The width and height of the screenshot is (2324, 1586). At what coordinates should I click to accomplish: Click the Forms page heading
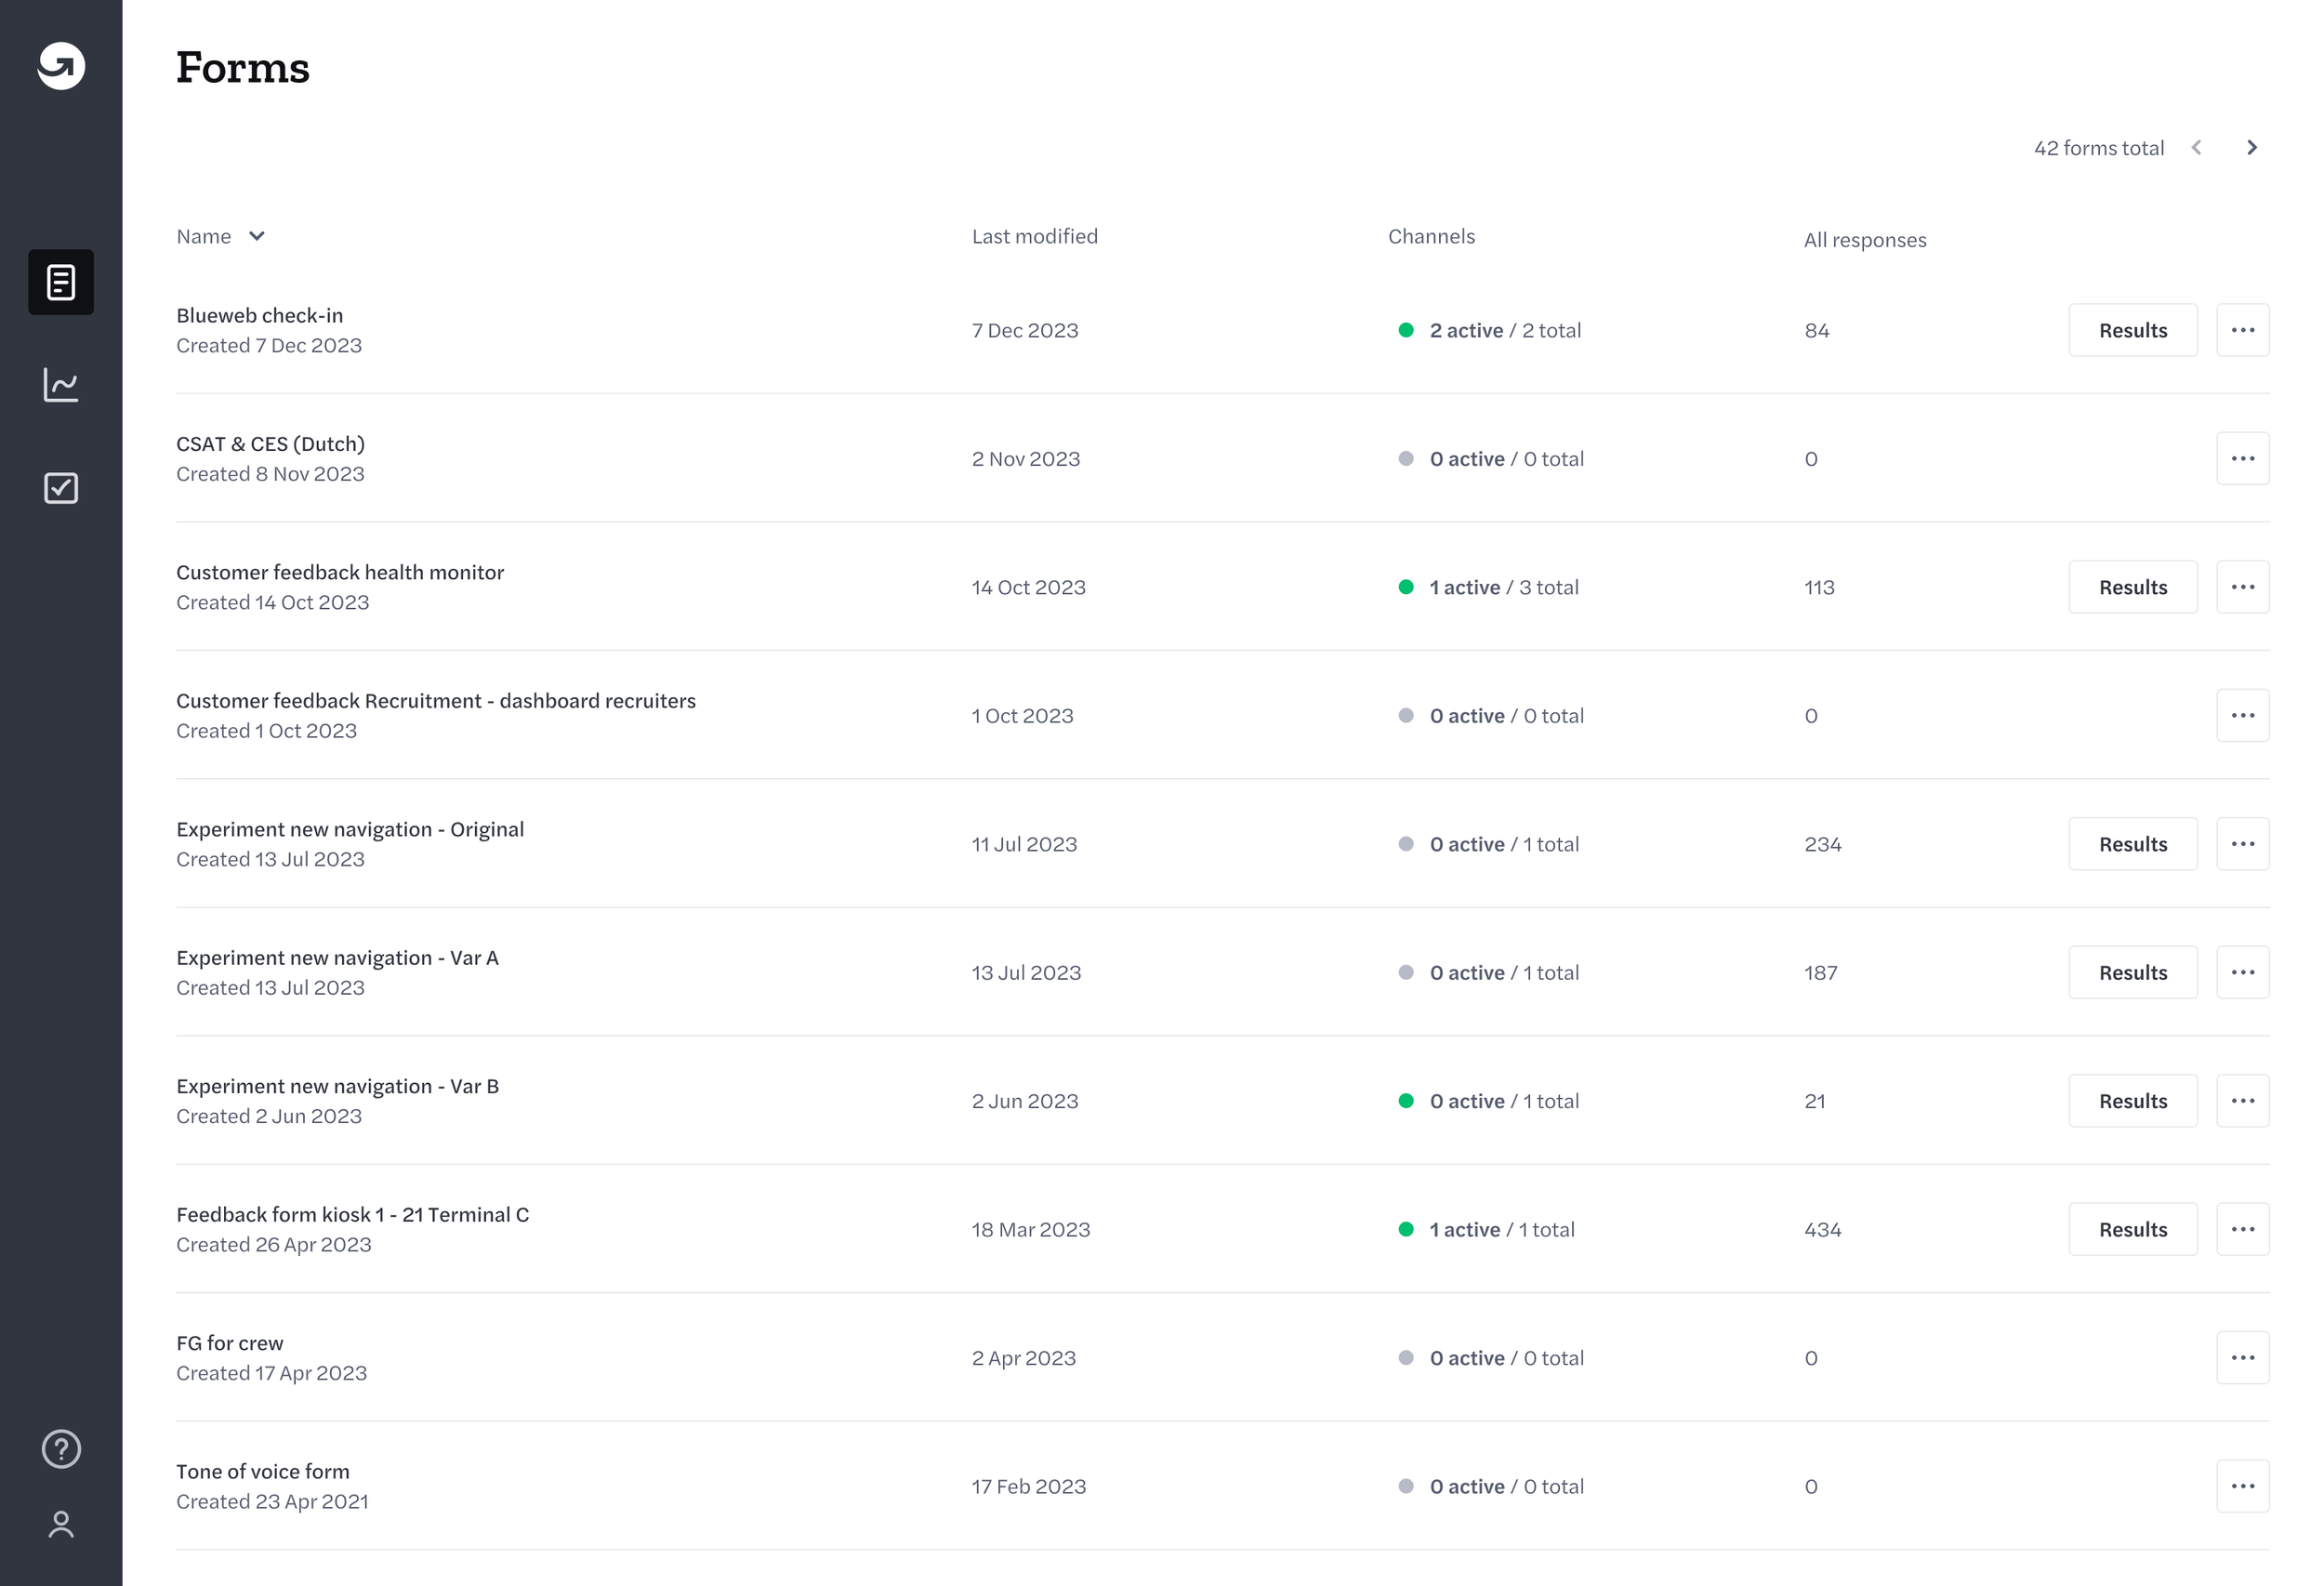[x=243, y=68]
